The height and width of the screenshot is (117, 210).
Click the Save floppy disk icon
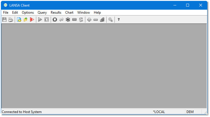coord(5,20)
